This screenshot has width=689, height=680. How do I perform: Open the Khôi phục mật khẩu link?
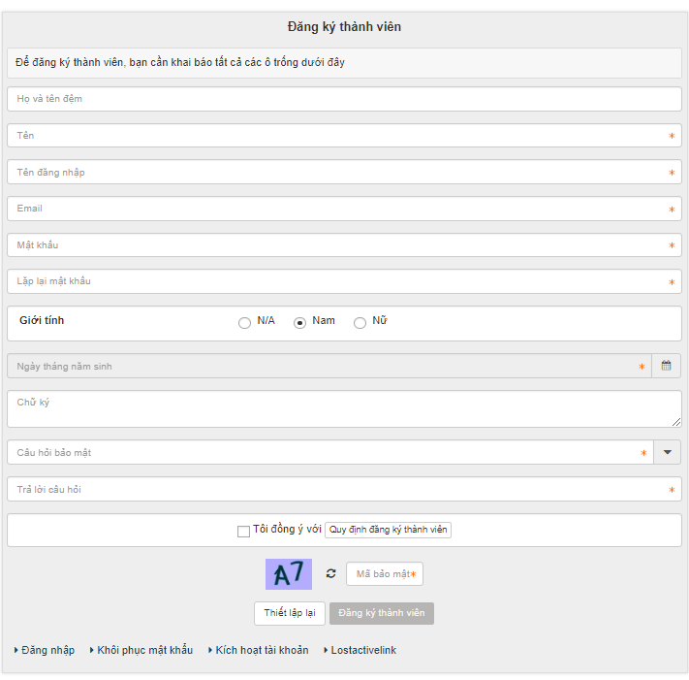coord(144,650)
